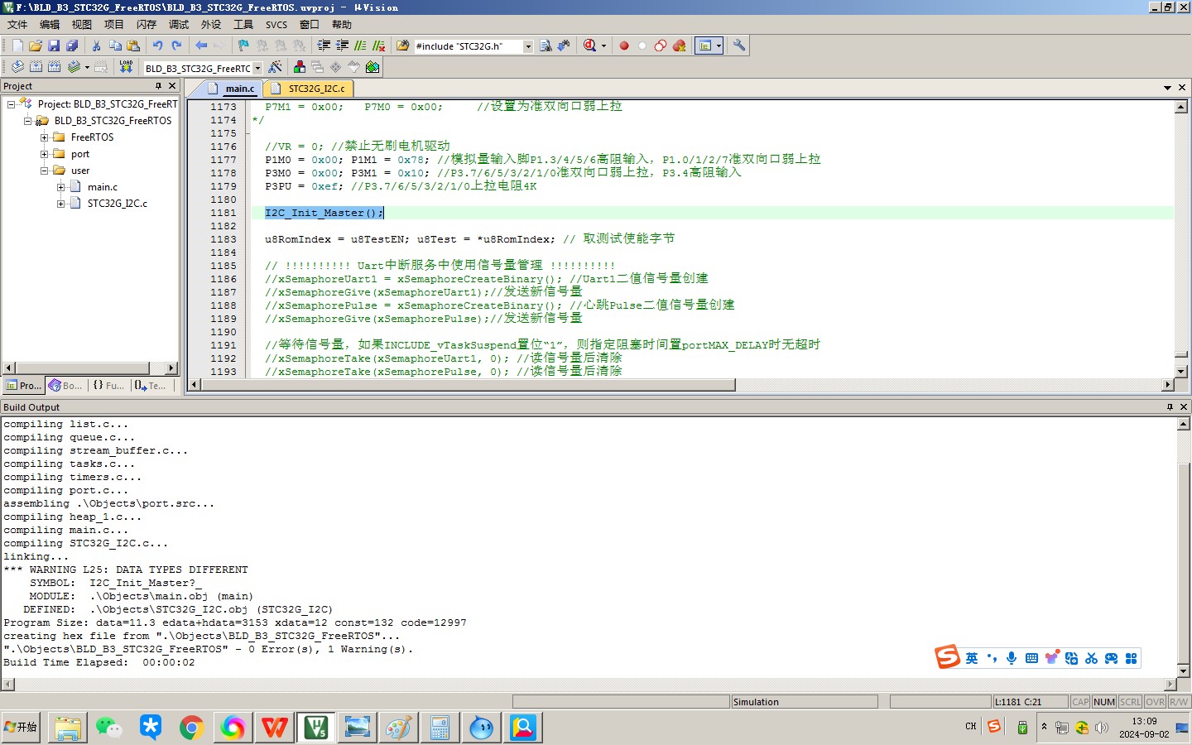
Task: Toggle a bookmark with the flag icon
Action: (x=243, y=46)
